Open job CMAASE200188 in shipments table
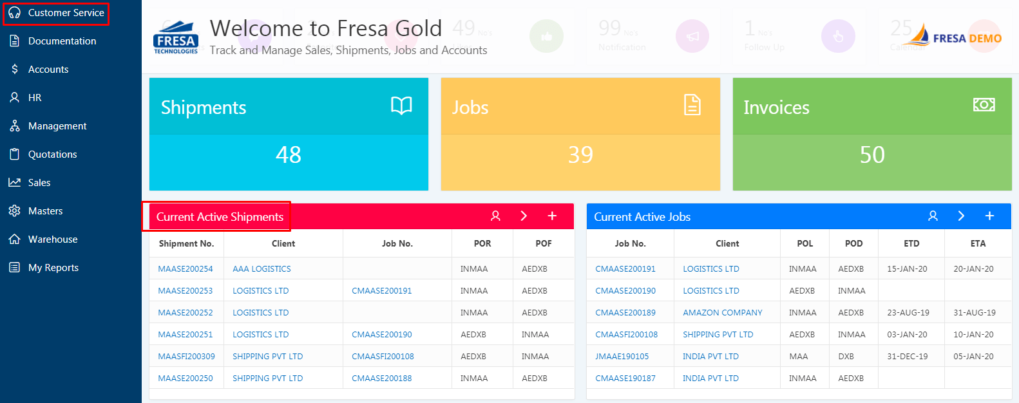Screen dimensions: 1019x403 point(382,378)
